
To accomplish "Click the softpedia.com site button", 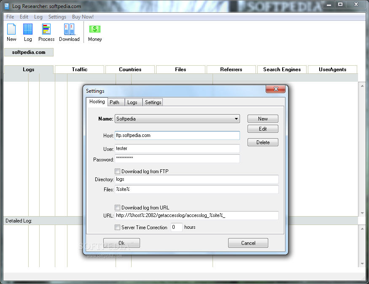I will coord(29,52).
